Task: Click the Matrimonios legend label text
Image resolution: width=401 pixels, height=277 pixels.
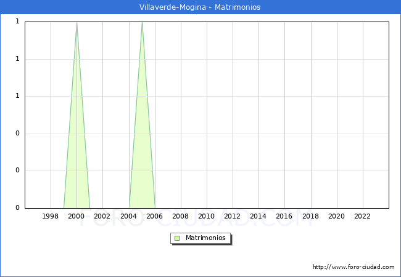Action: point(205,238)
